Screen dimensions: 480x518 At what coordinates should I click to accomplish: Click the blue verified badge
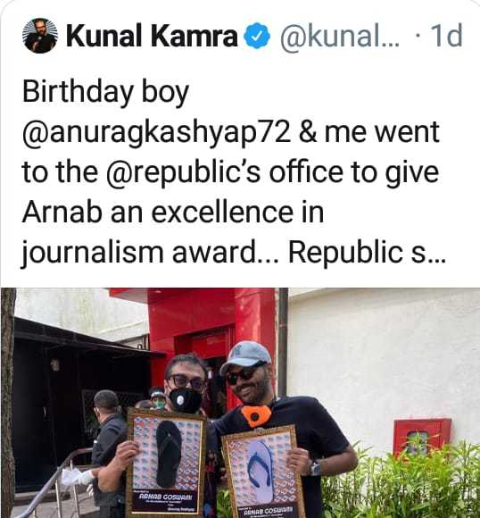257,37
